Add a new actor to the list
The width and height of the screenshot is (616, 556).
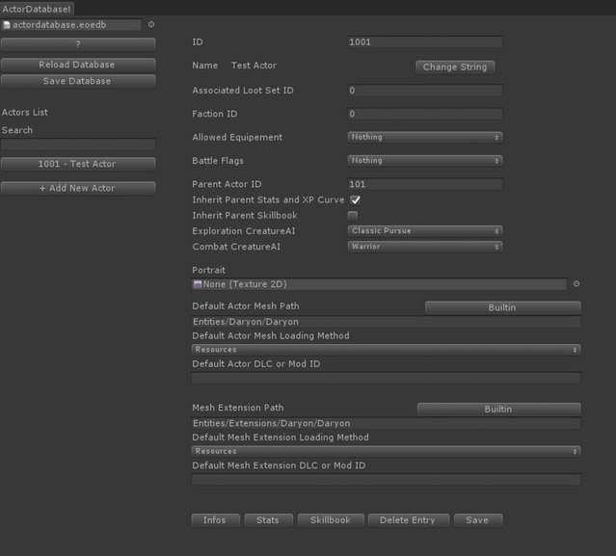(x=77, y=189)
